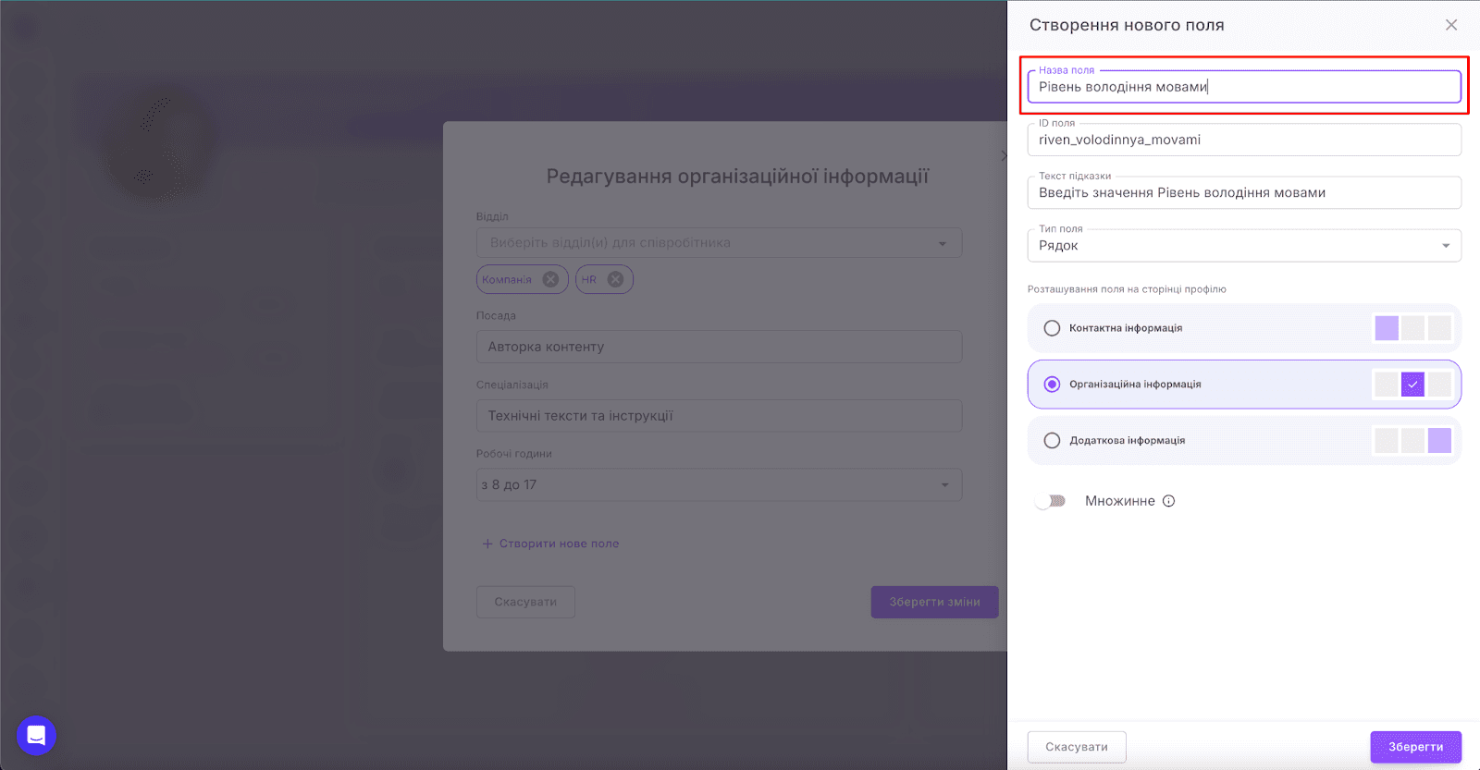Click the Створити нове поле link
Screen dimensions: 1480x770
click(550, 544)
